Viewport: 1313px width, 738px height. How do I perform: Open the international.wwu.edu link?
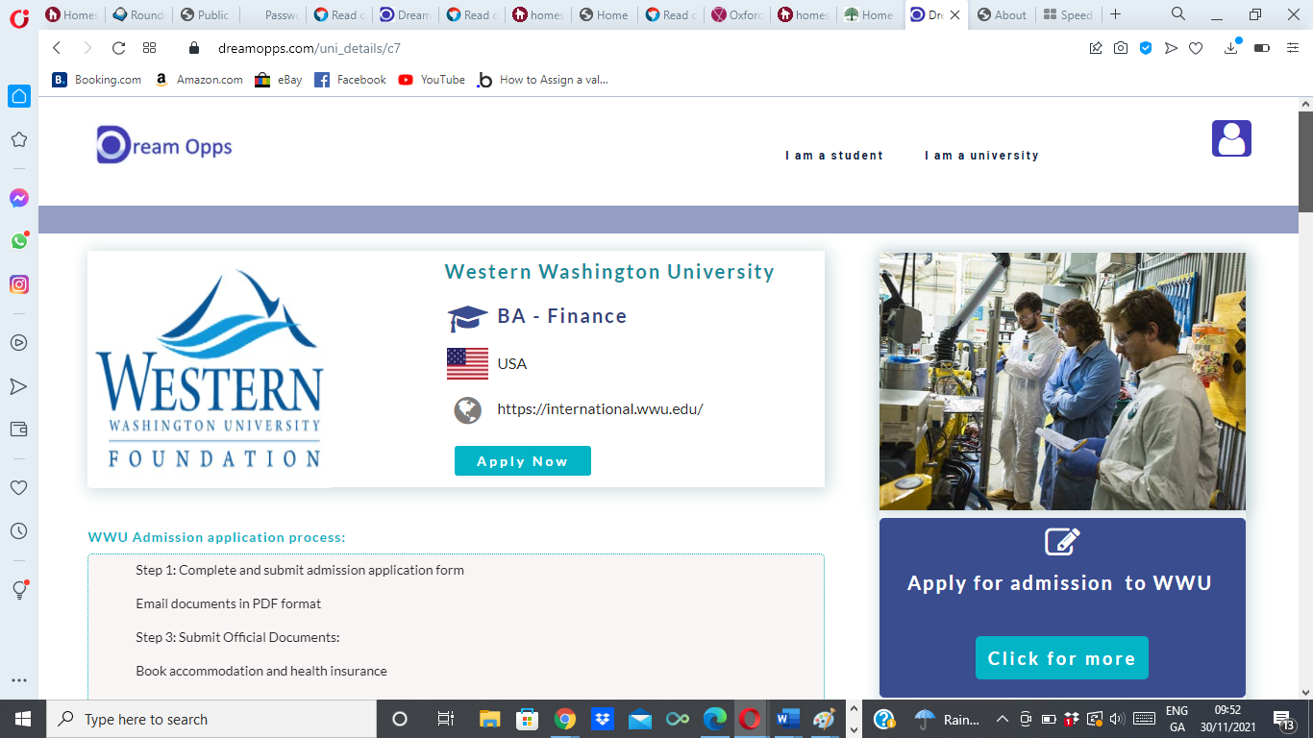coord(600,409)
